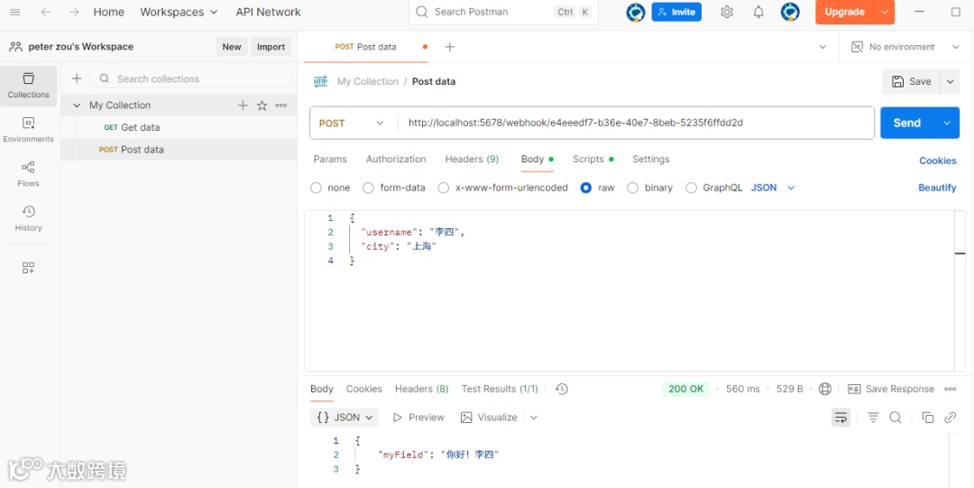The height and width of the screenshot is (488, 974).
Task: Open the Environments sidebar panel
Action: coord(29,130)
